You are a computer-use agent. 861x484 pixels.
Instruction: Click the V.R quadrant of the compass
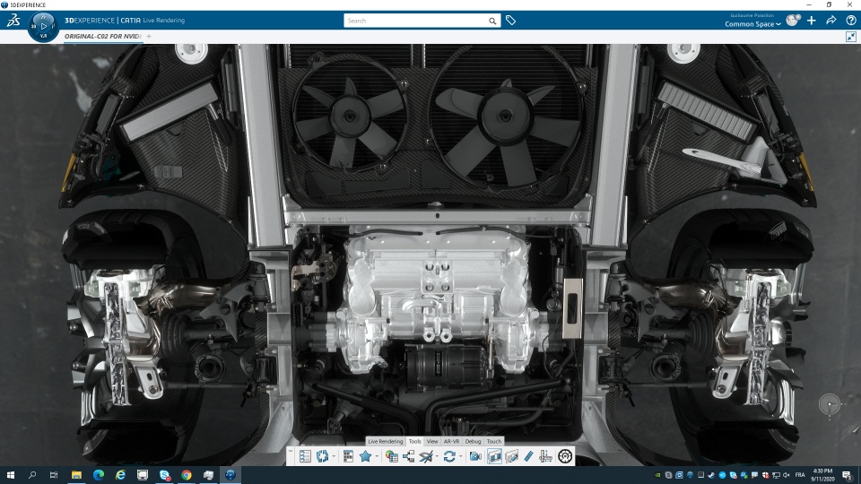coord(43,36)
